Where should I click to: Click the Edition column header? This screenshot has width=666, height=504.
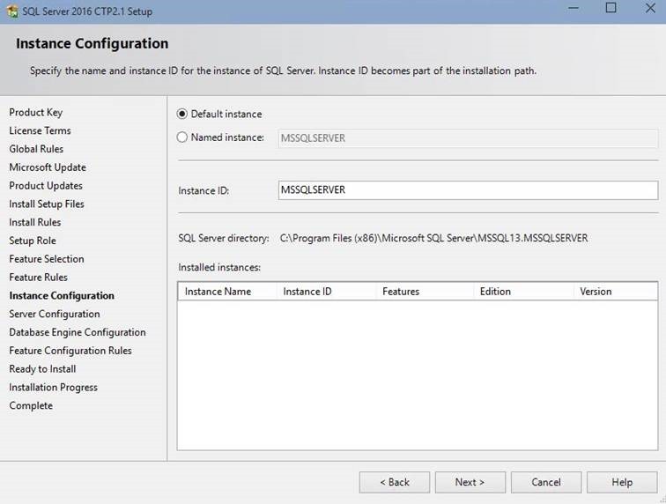coord(523,292)
